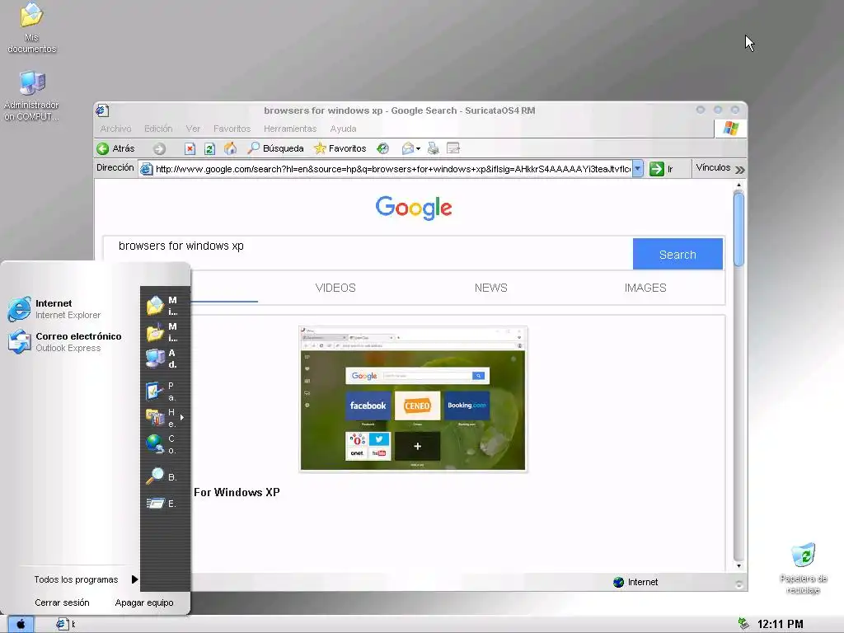Screen dimensions: 844x633
Task: Click the forward arrow button
Action: 159,149
